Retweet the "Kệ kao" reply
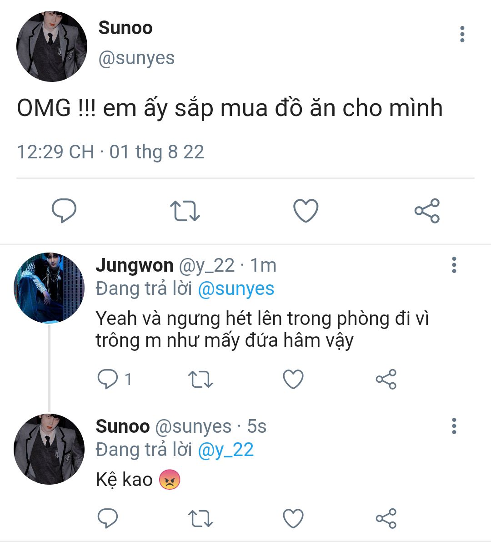This screenshot has height=542, width=491. click(200, 518)
